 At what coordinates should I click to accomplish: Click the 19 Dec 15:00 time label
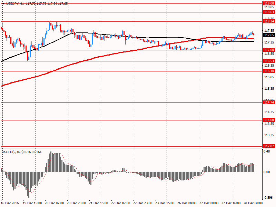(x=32, y=203)
